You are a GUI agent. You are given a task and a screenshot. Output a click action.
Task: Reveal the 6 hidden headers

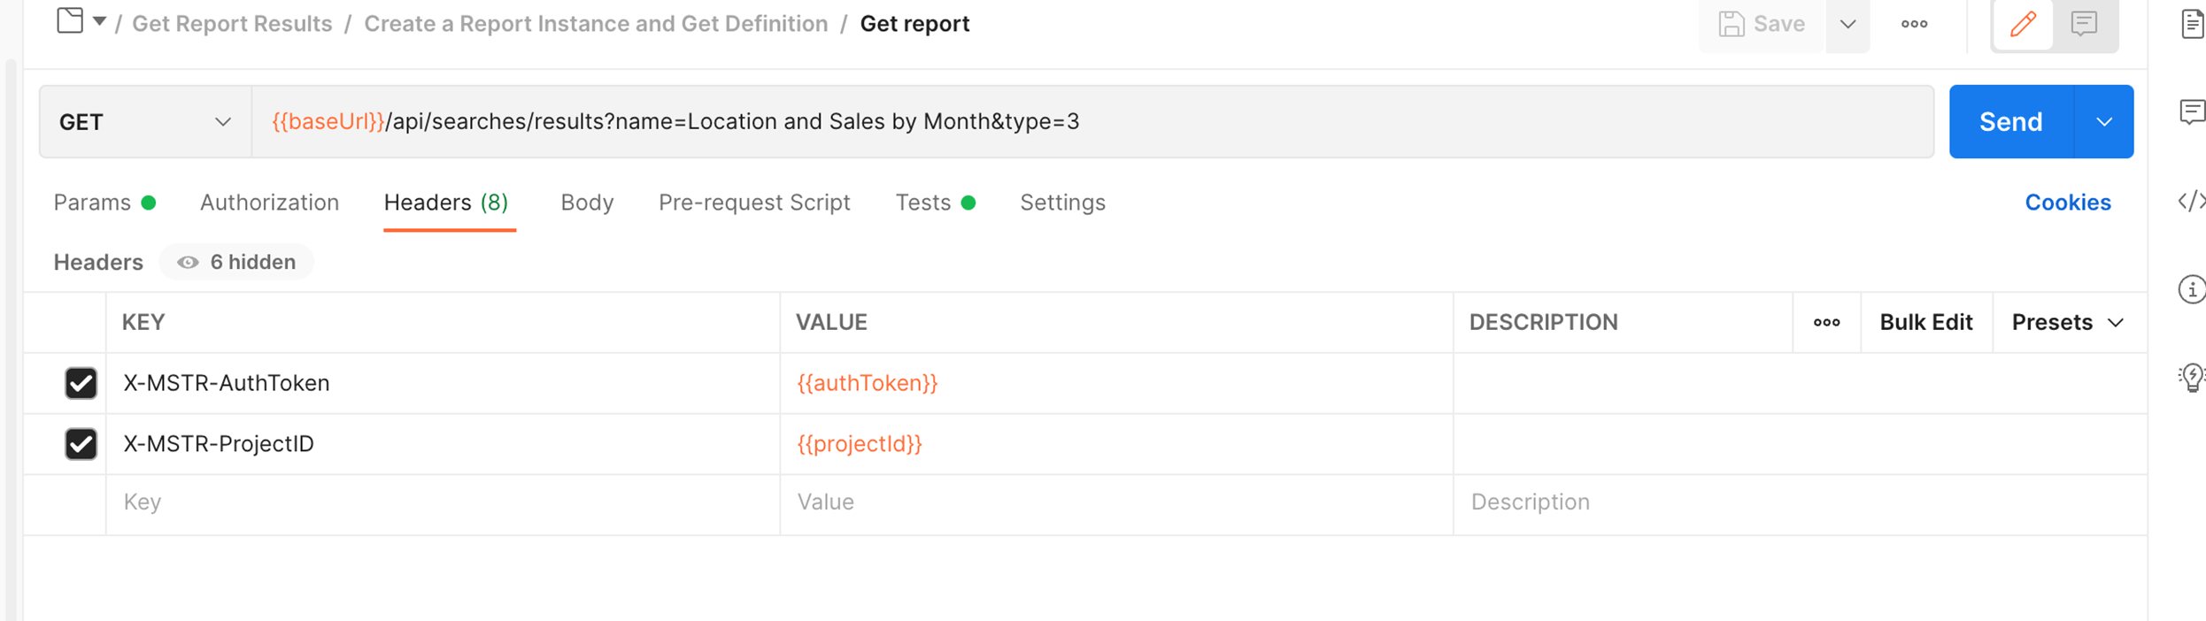pyautogui.click(x=236, y=263)
